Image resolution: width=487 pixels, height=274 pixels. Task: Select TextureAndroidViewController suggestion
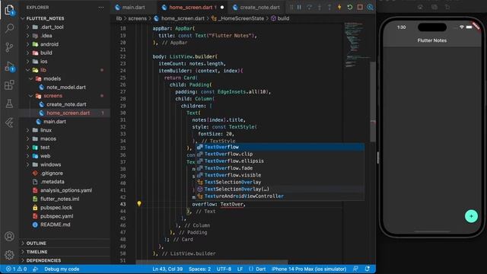pos(280,196)
